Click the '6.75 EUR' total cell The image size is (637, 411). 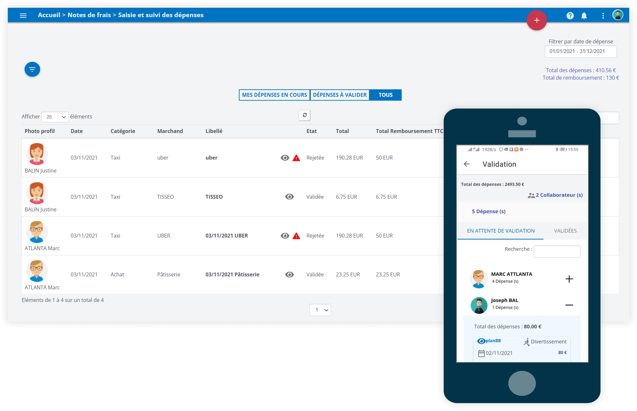346,197
